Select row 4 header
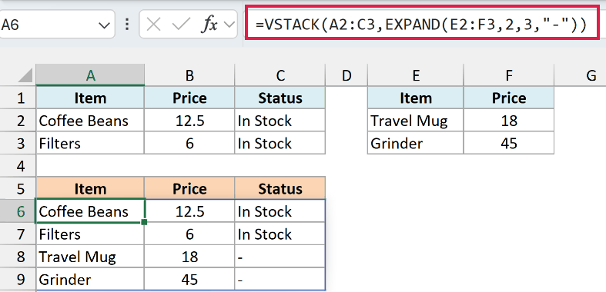 pos(18,166)
